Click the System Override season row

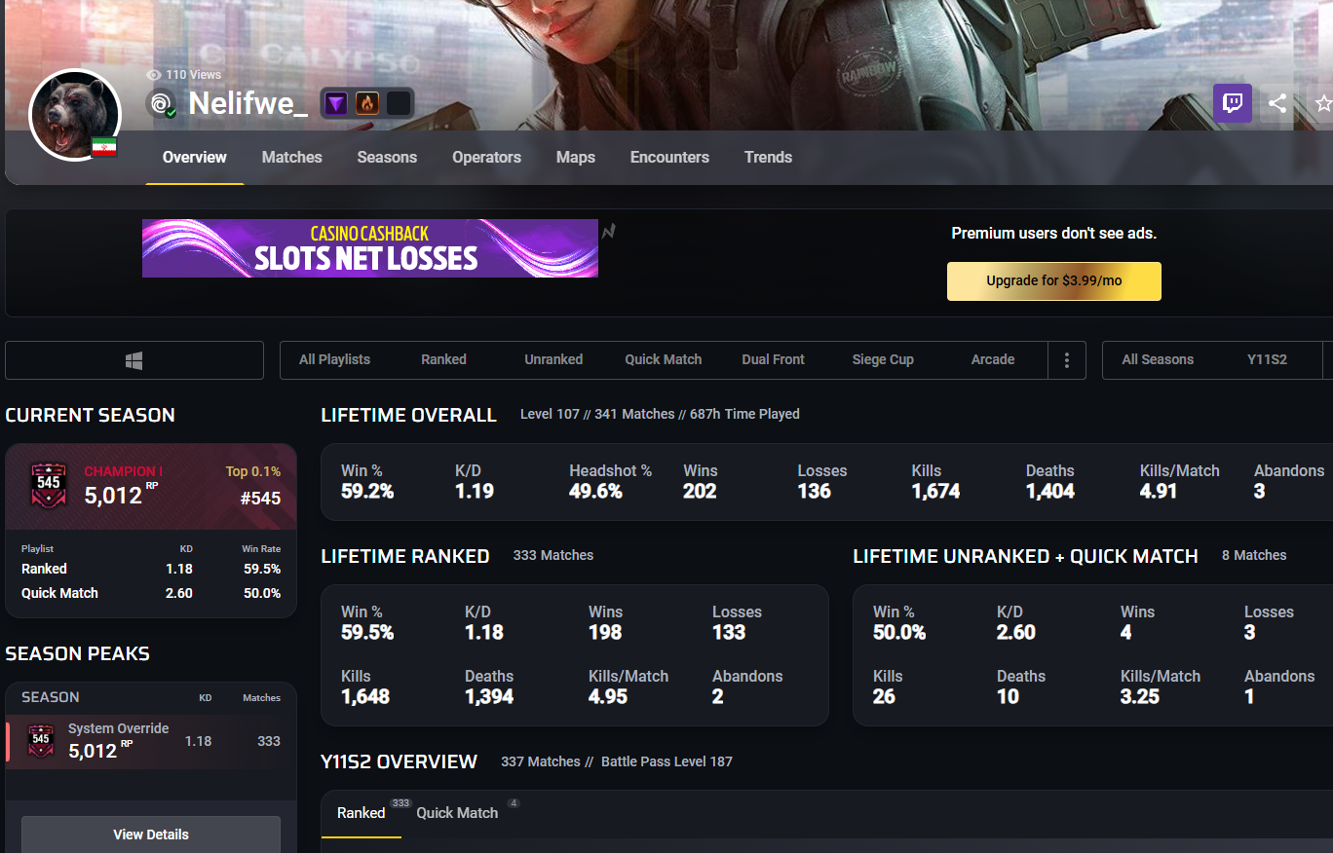(x=151, y=741)
